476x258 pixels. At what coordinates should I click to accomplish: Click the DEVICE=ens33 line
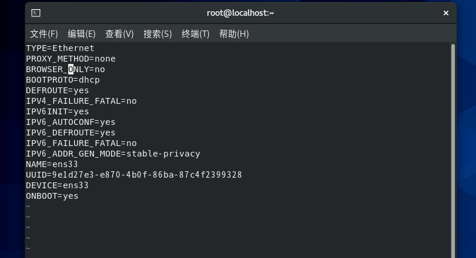pyautogui.click(x=57, y=186)
